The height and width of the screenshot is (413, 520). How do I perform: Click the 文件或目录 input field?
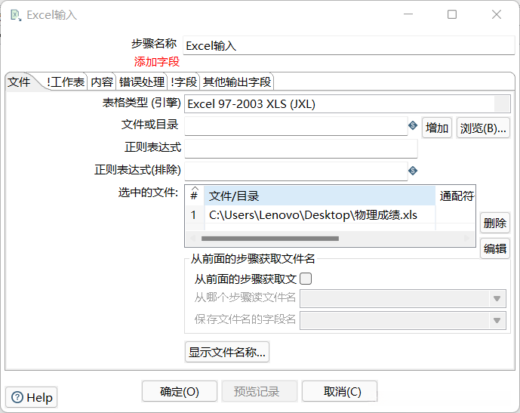pos(296,126)
